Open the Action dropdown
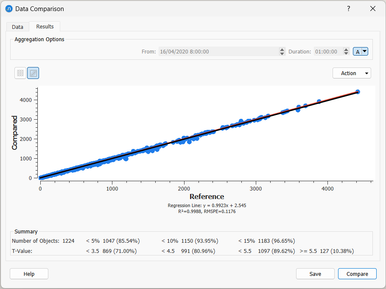386x289 pixels. (352, 73)
